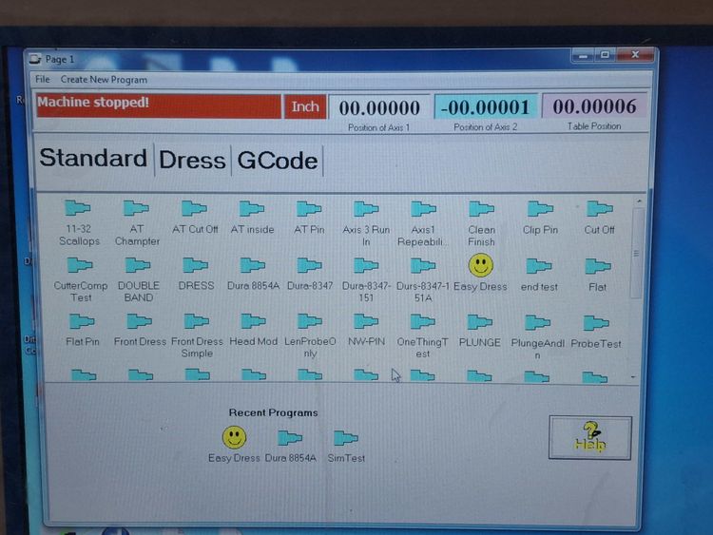Open the 11-32 Scallops program icon
This screenshot has width=713, height=535.
[x=77, y=210]
